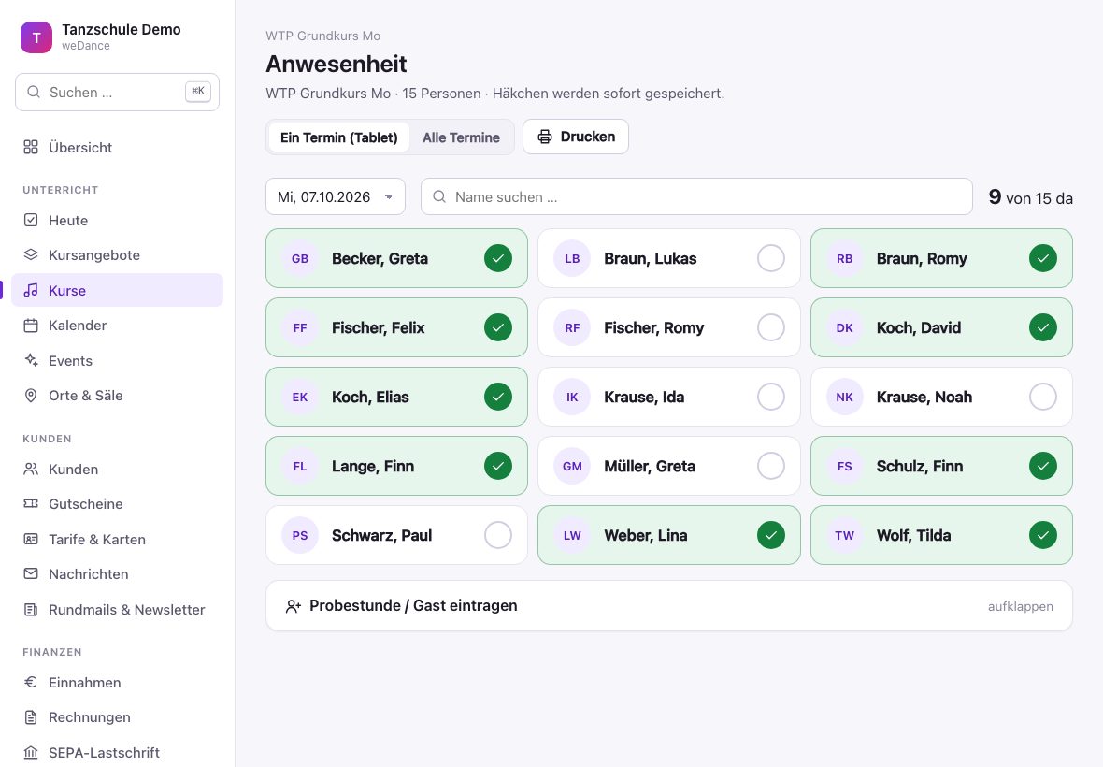Click the Orte & Säle pin icon

point(31,396)
